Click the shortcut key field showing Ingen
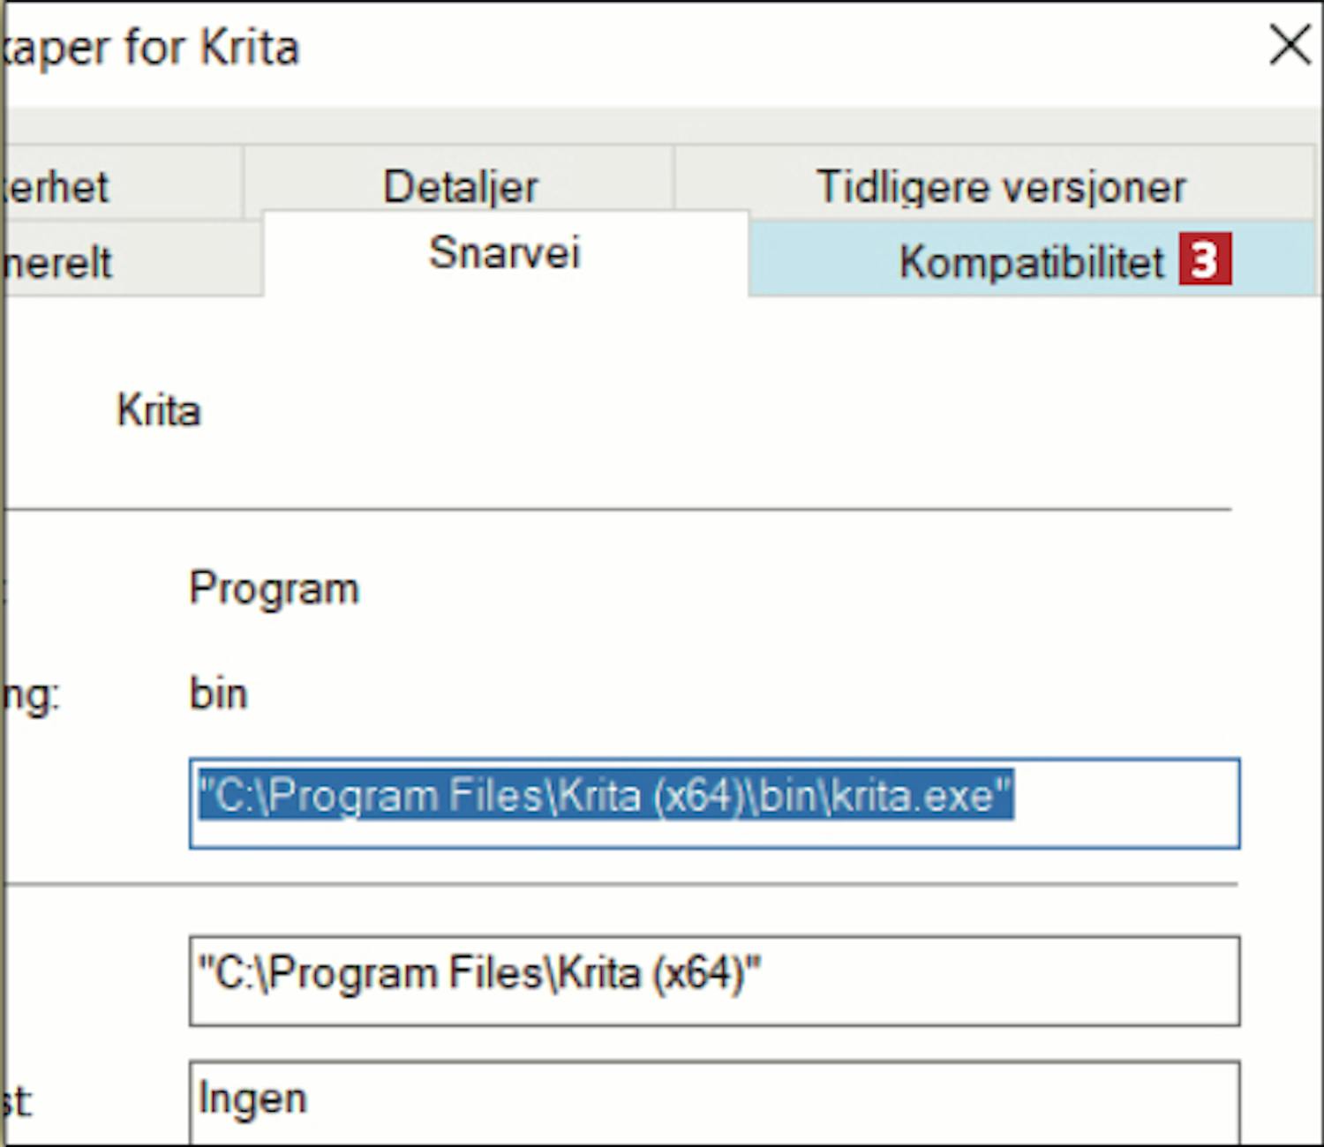Image resolution: width=1324 pixels, height=1147 pixels. coord(713,1101)
